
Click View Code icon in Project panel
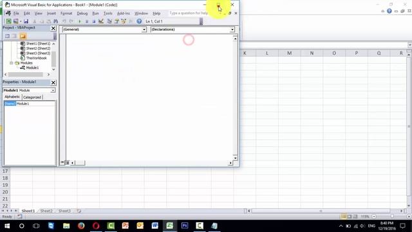click(7, 36)
